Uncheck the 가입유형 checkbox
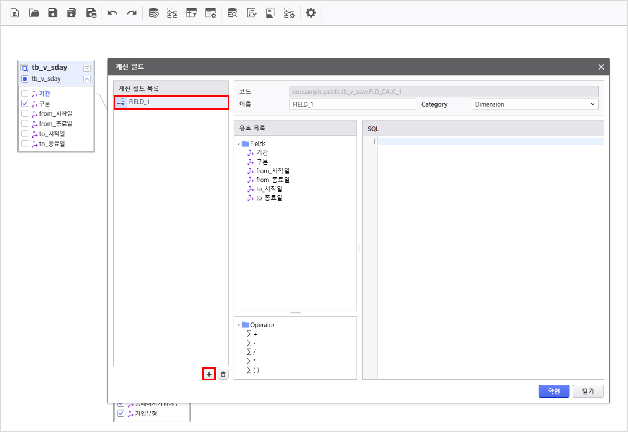628x432 pixels. (x=121, y=413)
